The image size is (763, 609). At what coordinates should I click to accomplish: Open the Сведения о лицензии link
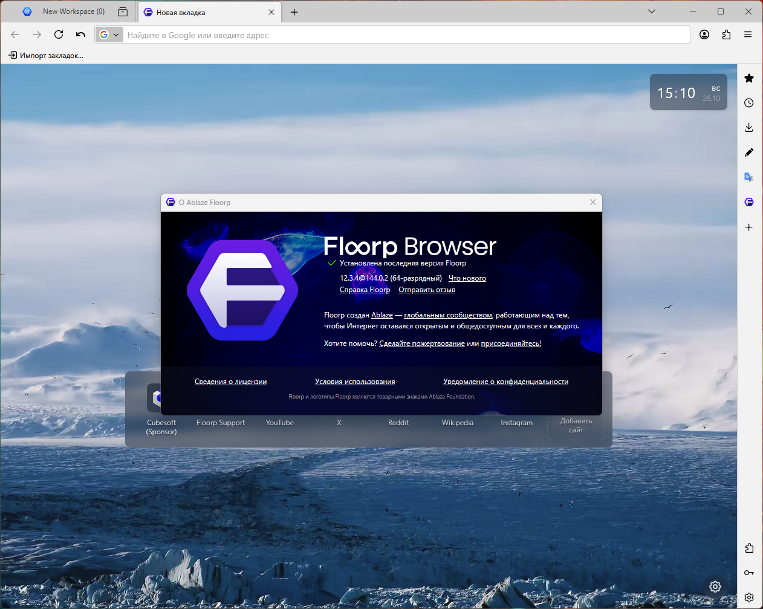230,382
